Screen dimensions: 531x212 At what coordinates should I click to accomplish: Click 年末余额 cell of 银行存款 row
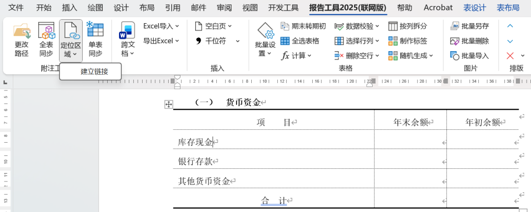point(411,159)
